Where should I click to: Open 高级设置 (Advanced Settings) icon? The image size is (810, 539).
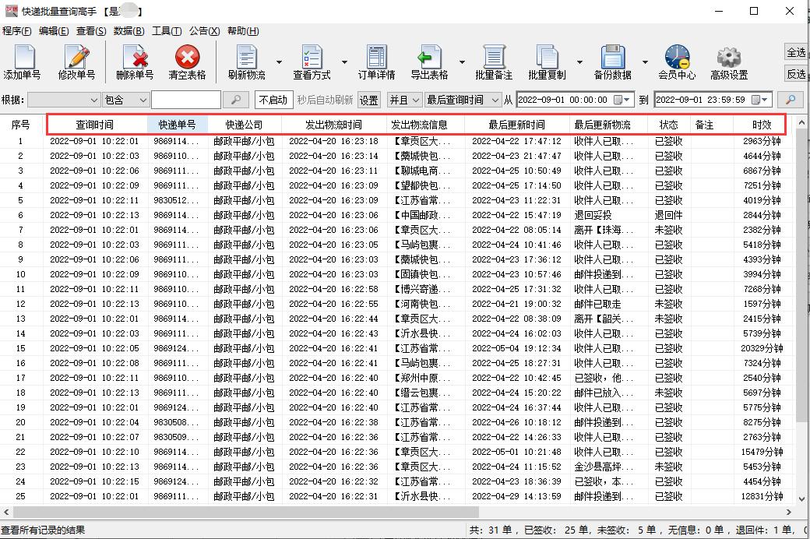728,62
